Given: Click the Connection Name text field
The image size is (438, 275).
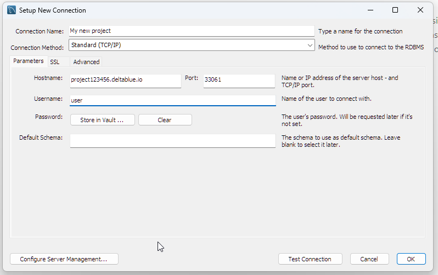Looking at the screenshot, I should point(192,31).
